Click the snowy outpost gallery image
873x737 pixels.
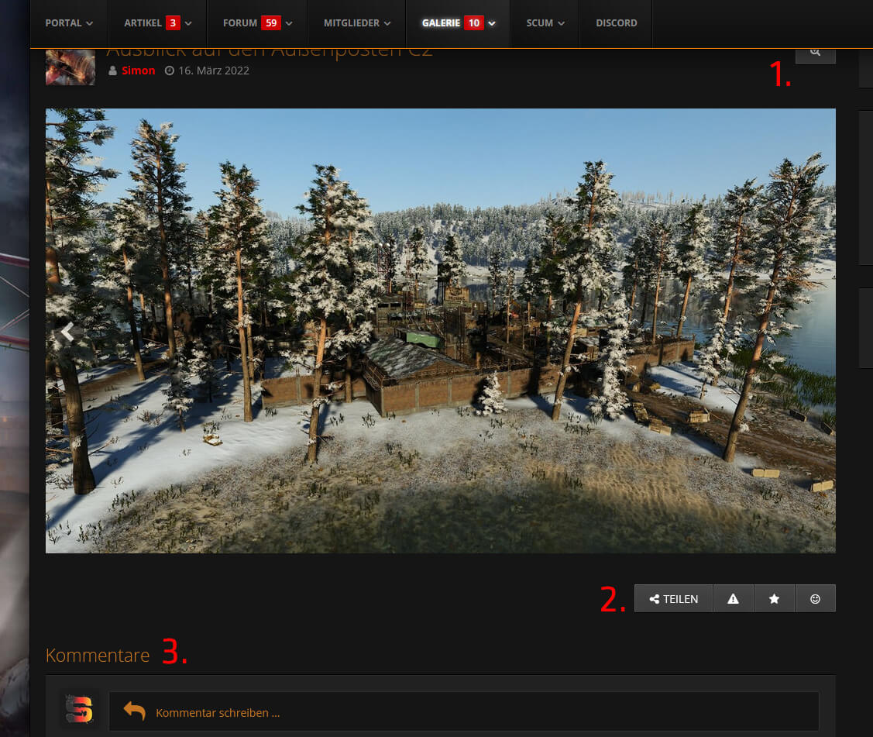tap(440, 330)
